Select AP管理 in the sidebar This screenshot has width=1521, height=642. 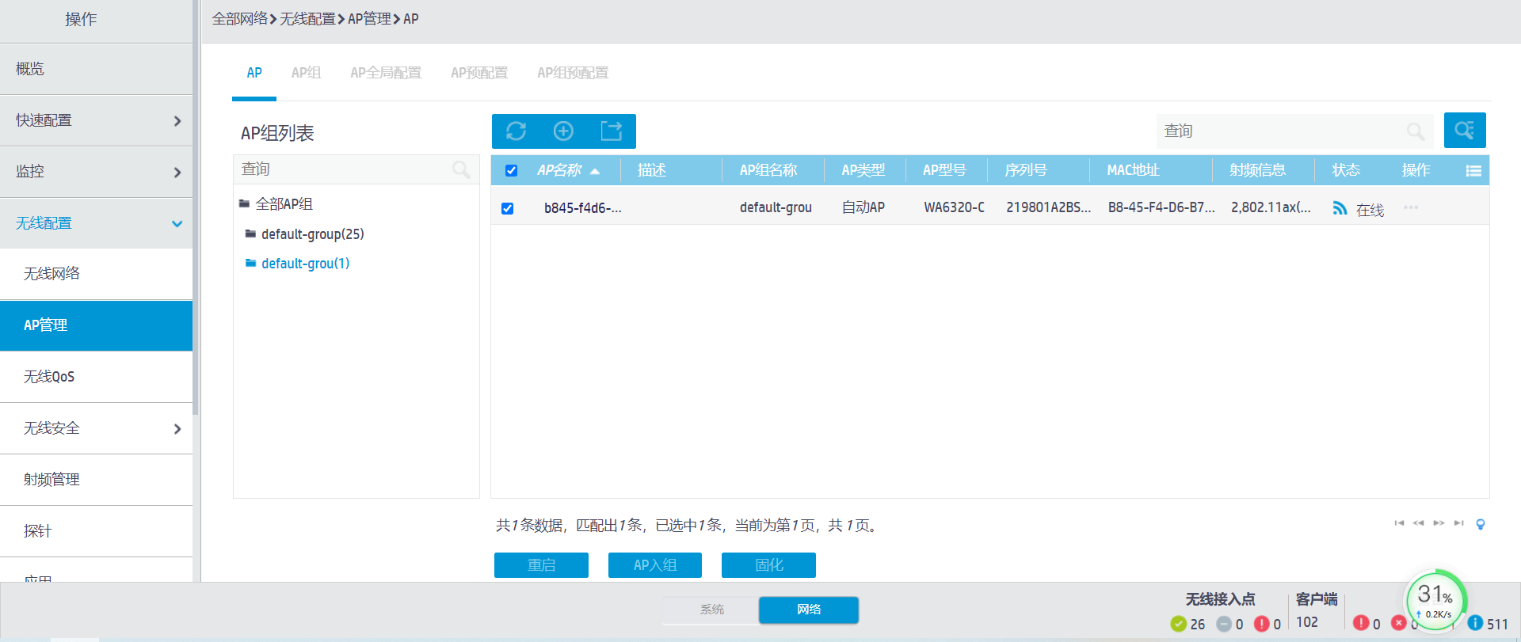pos(96,325)
